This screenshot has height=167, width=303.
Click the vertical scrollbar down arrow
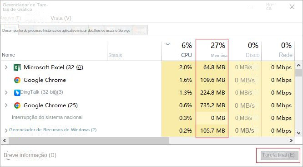click(x=299, y=133)
